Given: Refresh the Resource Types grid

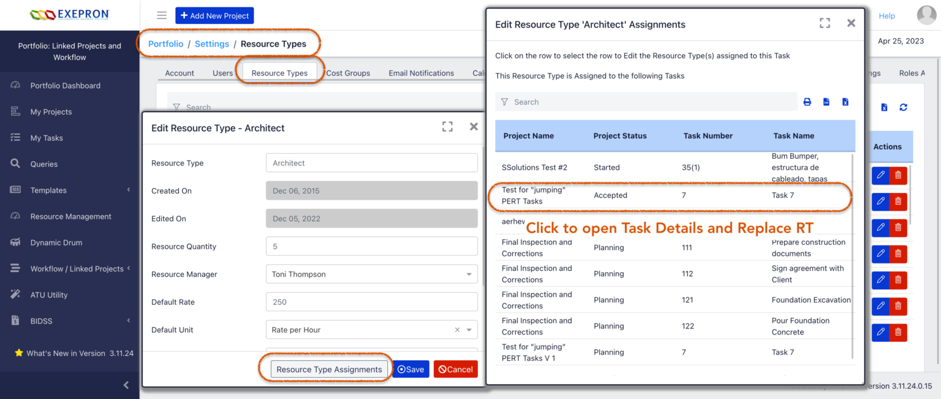Looking at the screenshot, I should point(903,107).
